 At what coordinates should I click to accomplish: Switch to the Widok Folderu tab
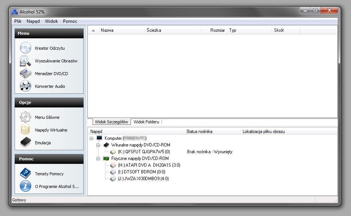[x=146, y=122]
